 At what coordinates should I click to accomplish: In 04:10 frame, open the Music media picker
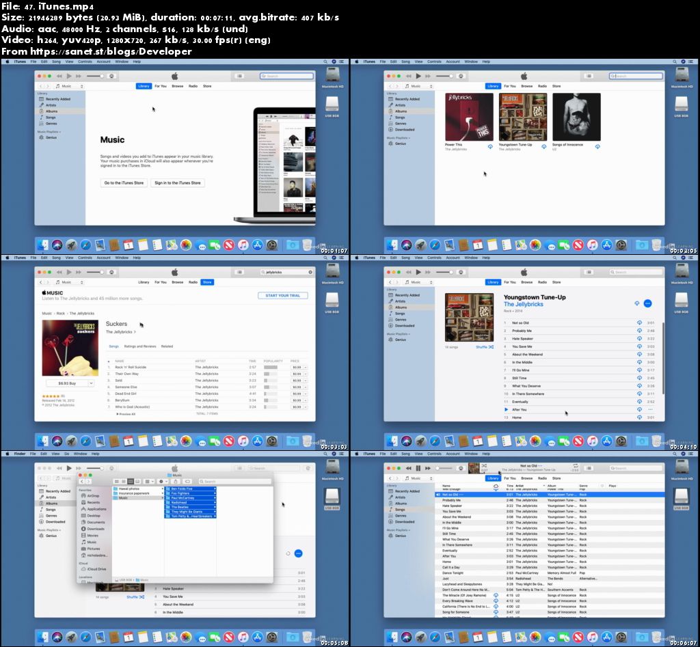click(x=418, y=282)
